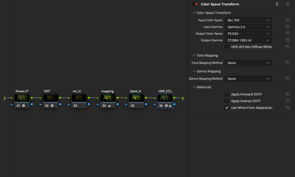Click green RGB output of mapping node
This screenshot has width=295, height=177.
point(118,98)
